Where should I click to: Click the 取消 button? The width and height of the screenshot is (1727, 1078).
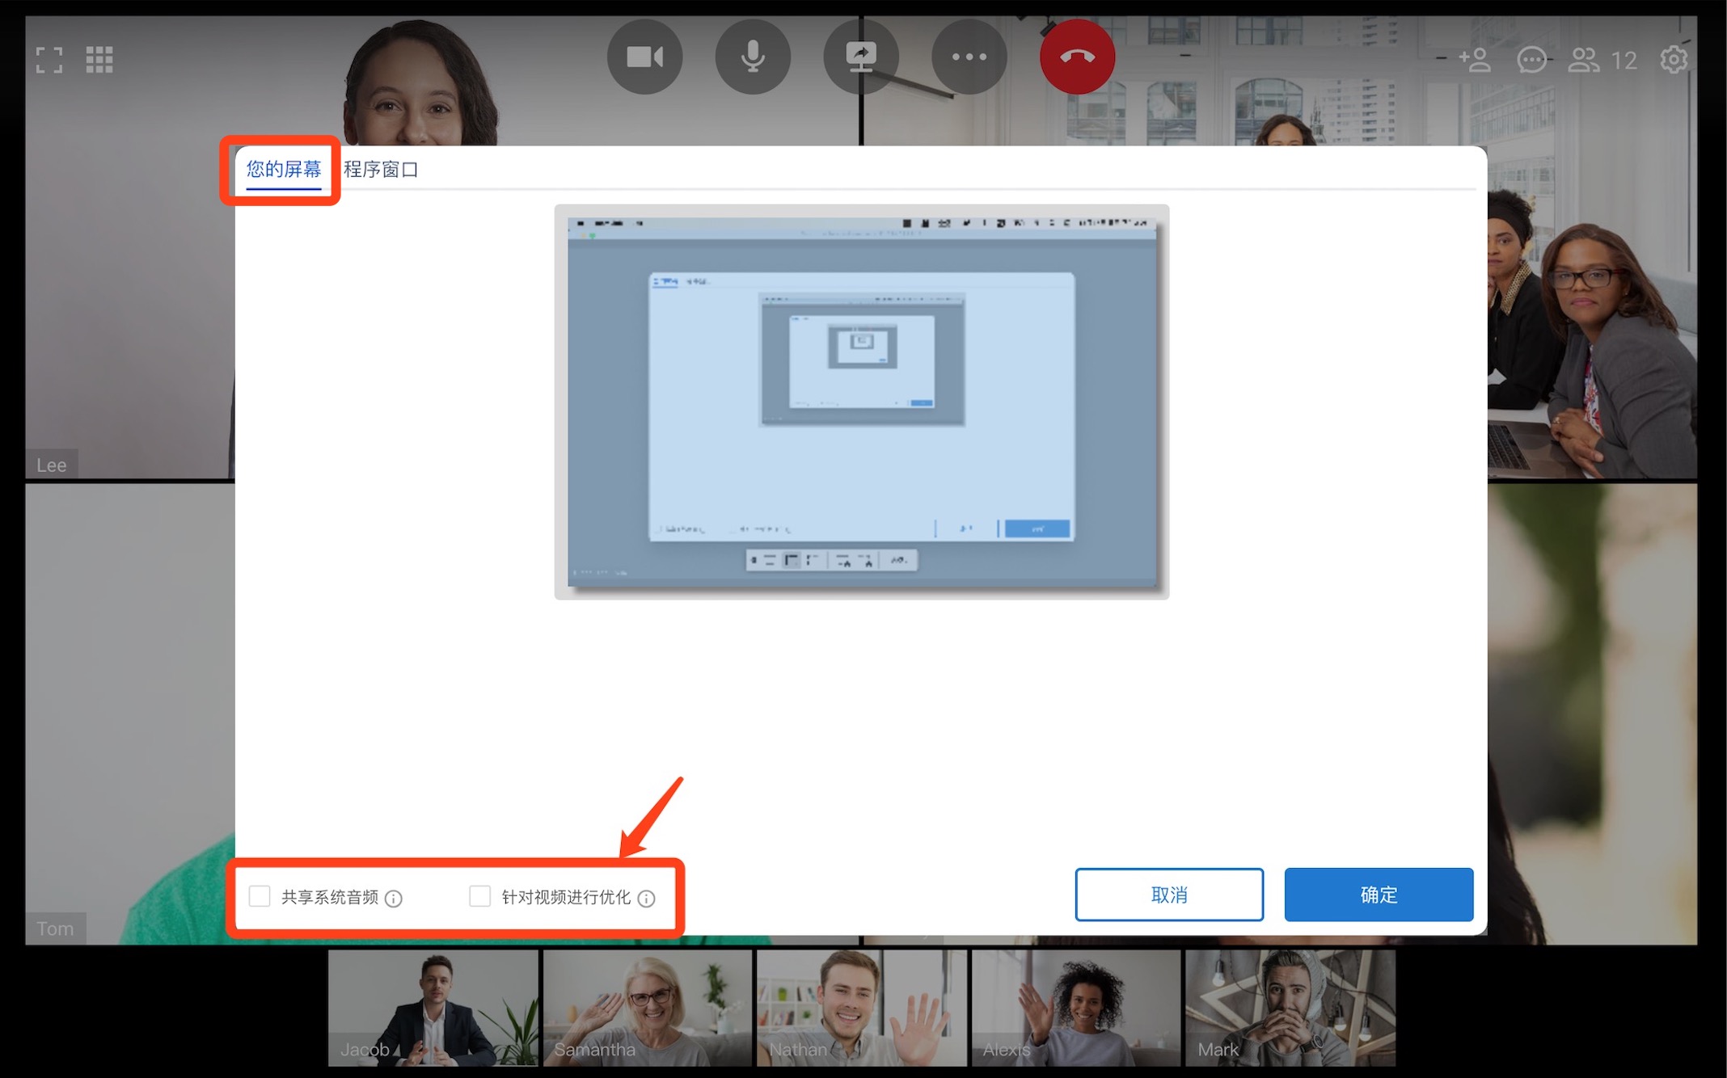pyautogui.click(x=1168, y=895)
